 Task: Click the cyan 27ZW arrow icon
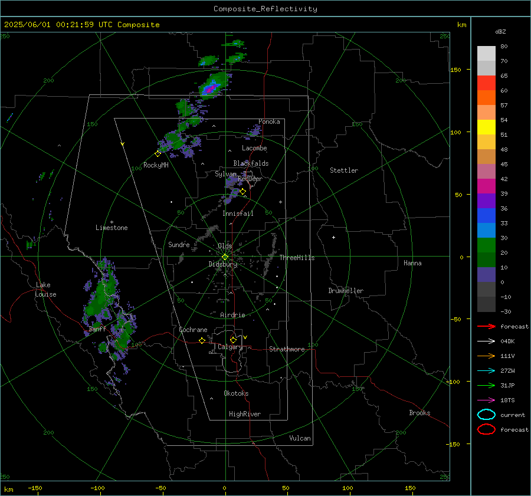[486, 371]
